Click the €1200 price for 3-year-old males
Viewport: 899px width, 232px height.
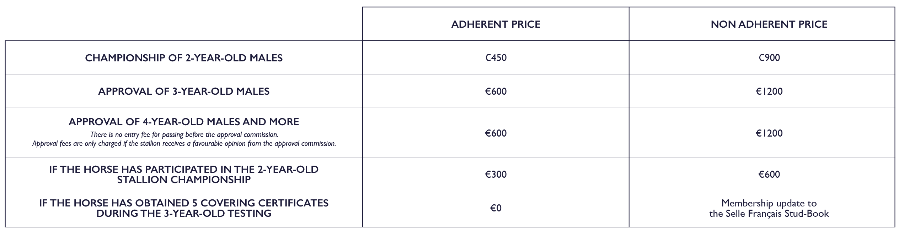coord(769,91)
